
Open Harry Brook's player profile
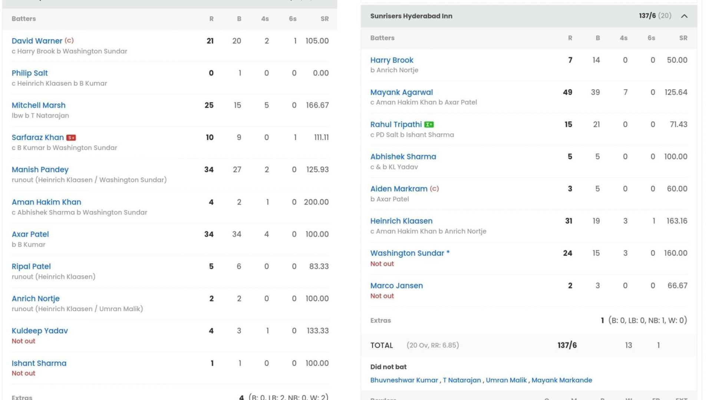coord(392,60)
